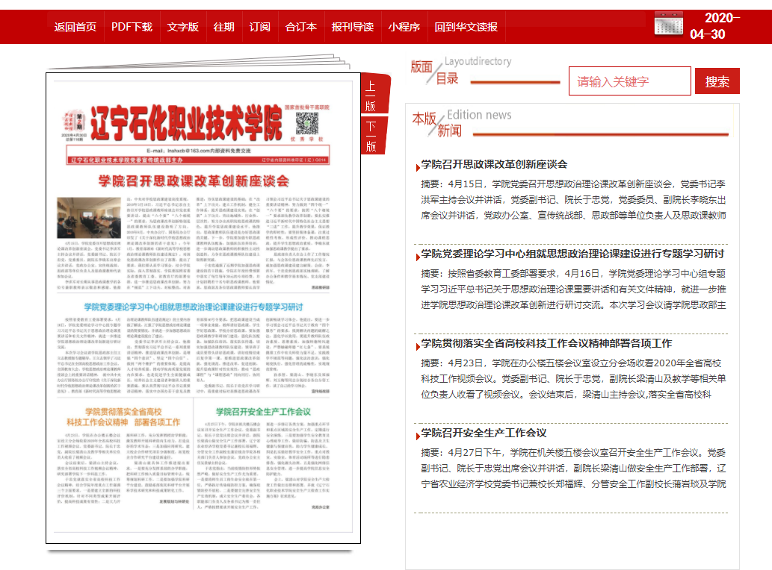Click blue headline 学院党委理论学习中心组 on newspaper page
The width and height of the screenshot is (772, 570).
point(194,307)
